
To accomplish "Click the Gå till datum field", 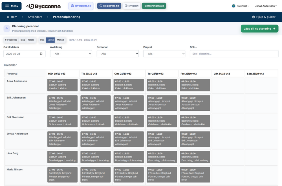I will click(25, 54).
